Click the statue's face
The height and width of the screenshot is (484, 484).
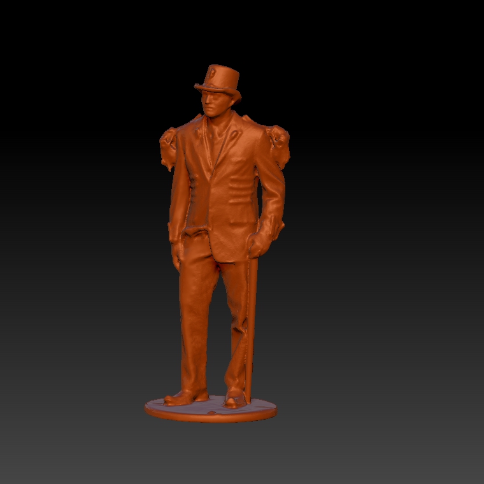tap(213, 103)
